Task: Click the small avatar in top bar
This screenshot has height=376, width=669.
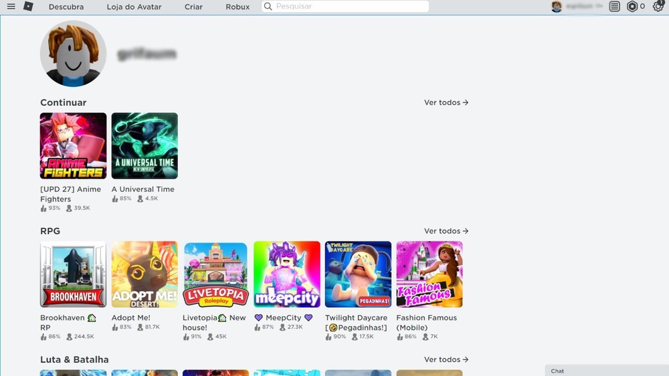Action: pos(557,7)
